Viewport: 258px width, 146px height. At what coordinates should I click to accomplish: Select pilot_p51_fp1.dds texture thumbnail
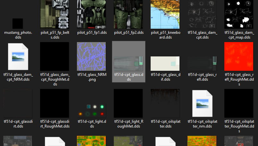click(91, 14)
